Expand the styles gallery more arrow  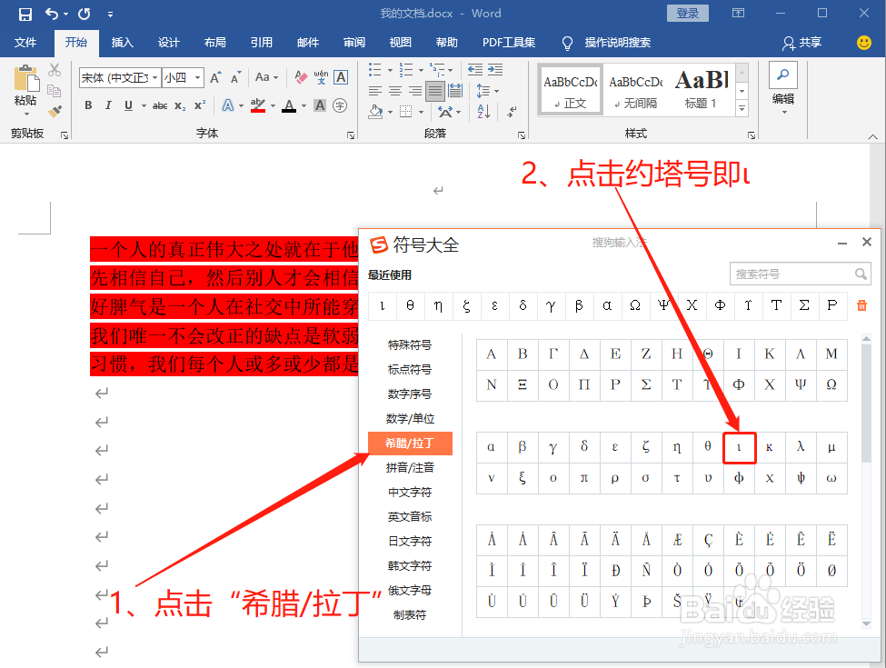(742, 108)
